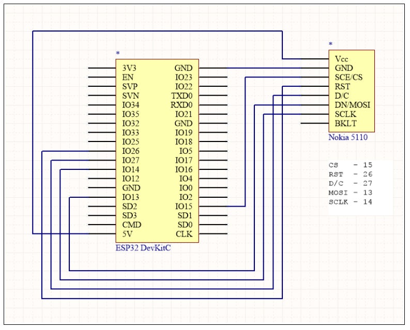Click the CMD pin label

click(x=132, y=225)
